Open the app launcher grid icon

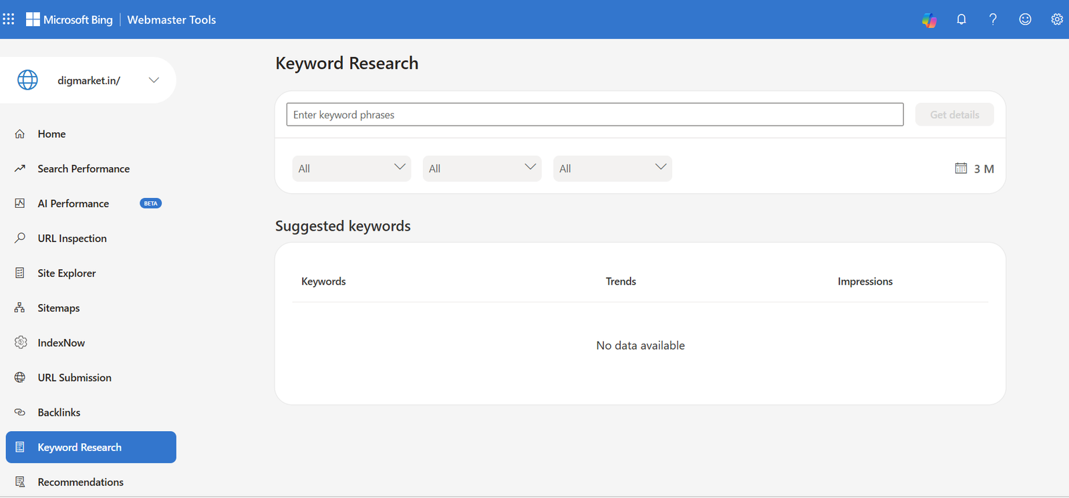point(9,19)
